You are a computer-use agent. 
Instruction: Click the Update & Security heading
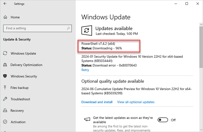click(17, 39)
